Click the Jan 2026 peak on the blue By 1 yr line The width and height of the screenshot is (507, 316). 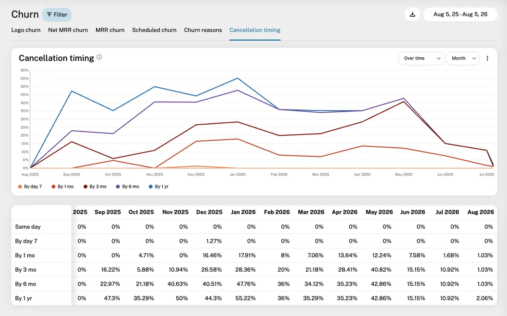coord(238,78)
